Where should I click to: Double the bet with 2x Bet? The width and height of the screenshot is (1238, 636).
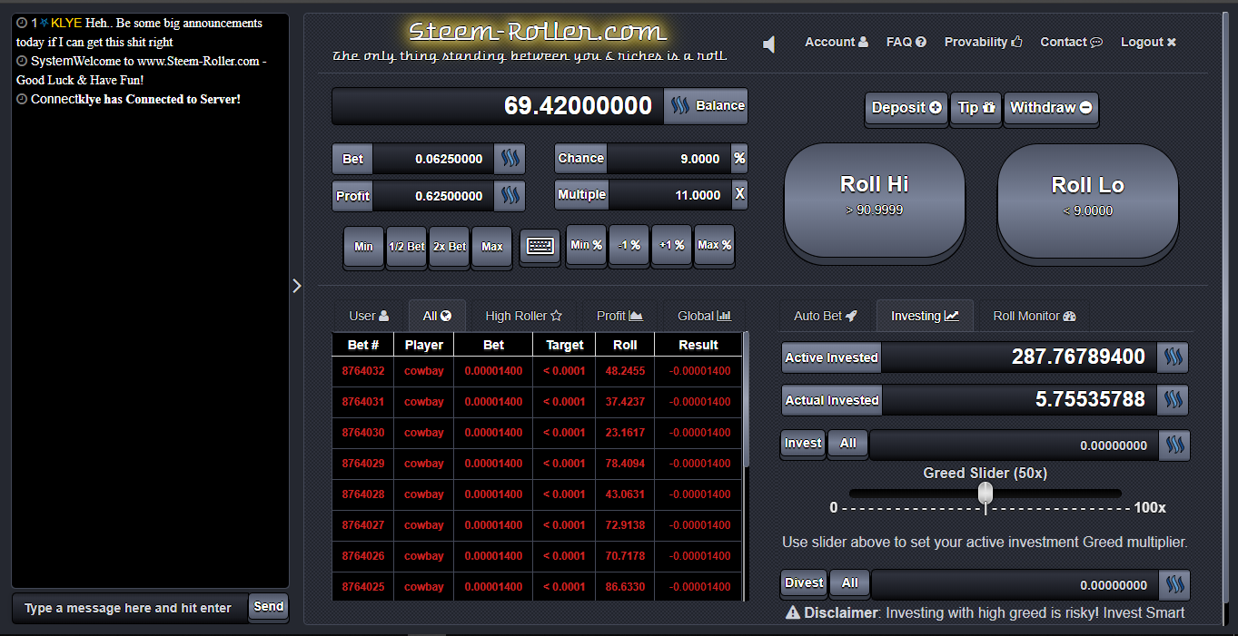click(x=449, y=246)
